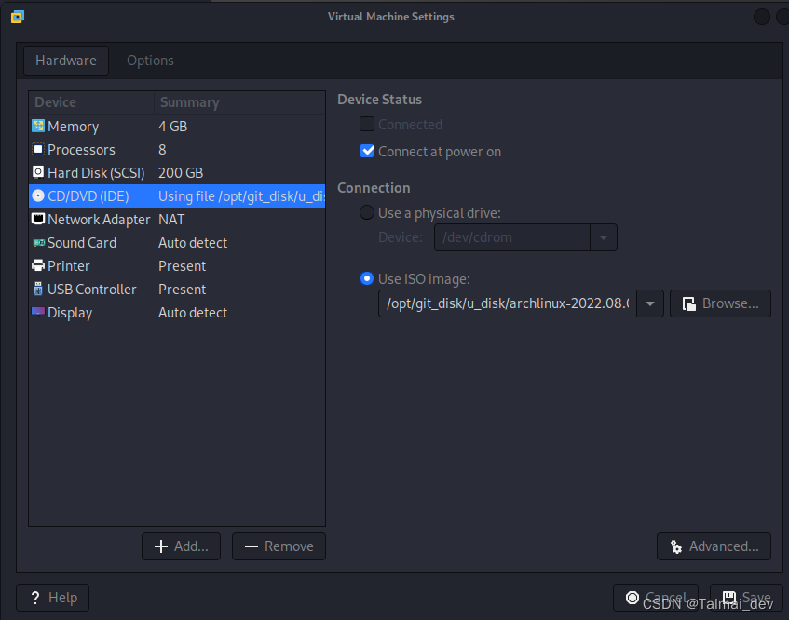This screenshot has width=789, height=620.
Task: Switch to the Hardware tab
Action: point(66,61)
